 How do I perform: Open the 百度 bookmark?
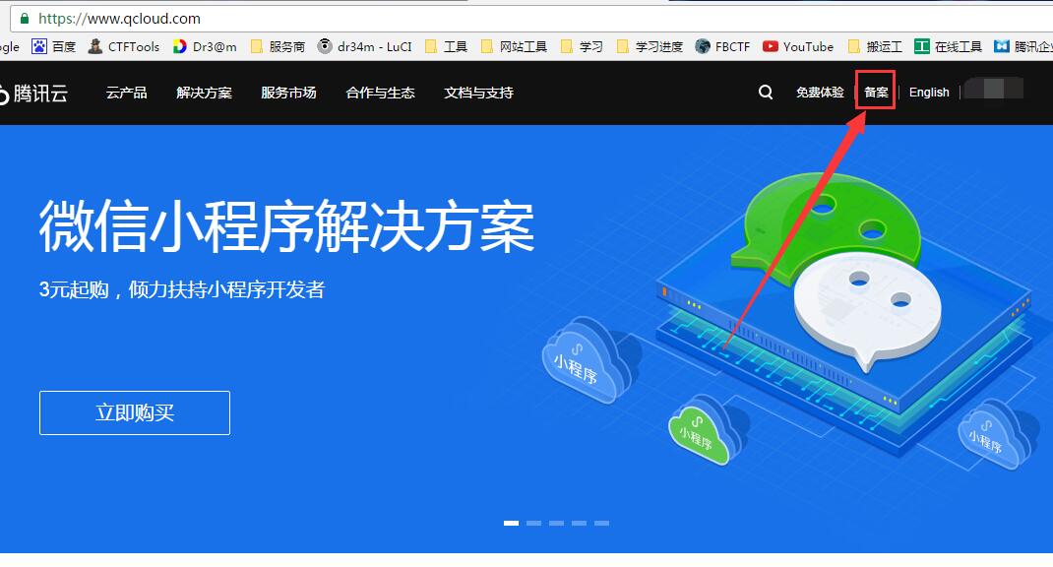[x=54, y=46]
